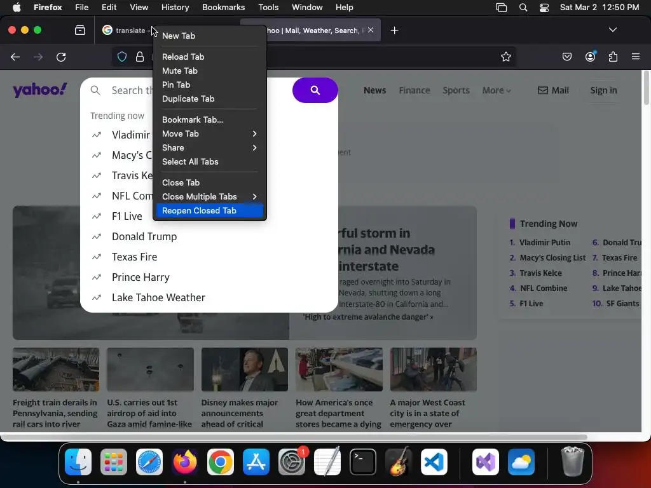651x488 pixels.
Task: Open App Store from the dock
Action: pyautogui.click(x=256, y=462)
